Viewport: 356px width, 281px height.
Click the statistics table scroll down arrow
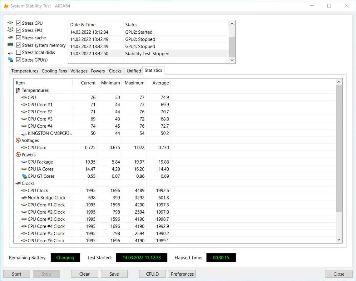pos(339,240)
